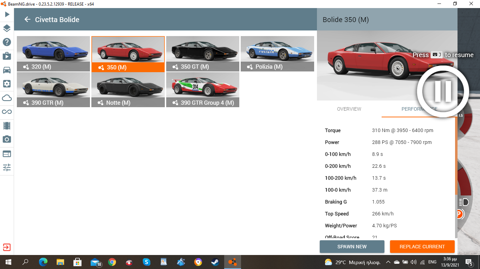Viewport: 480px width, 269px height.
Task: Open the scenarios briefcase play icon
Action: [x=7, y=56]
